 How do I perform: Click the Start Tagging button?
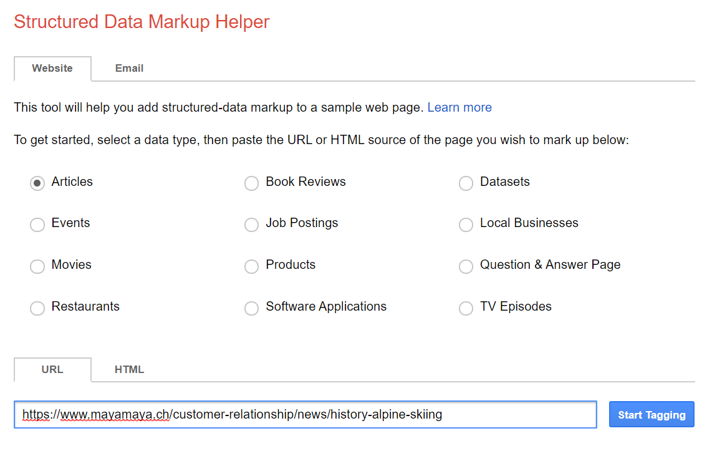[x=652, y=414]
